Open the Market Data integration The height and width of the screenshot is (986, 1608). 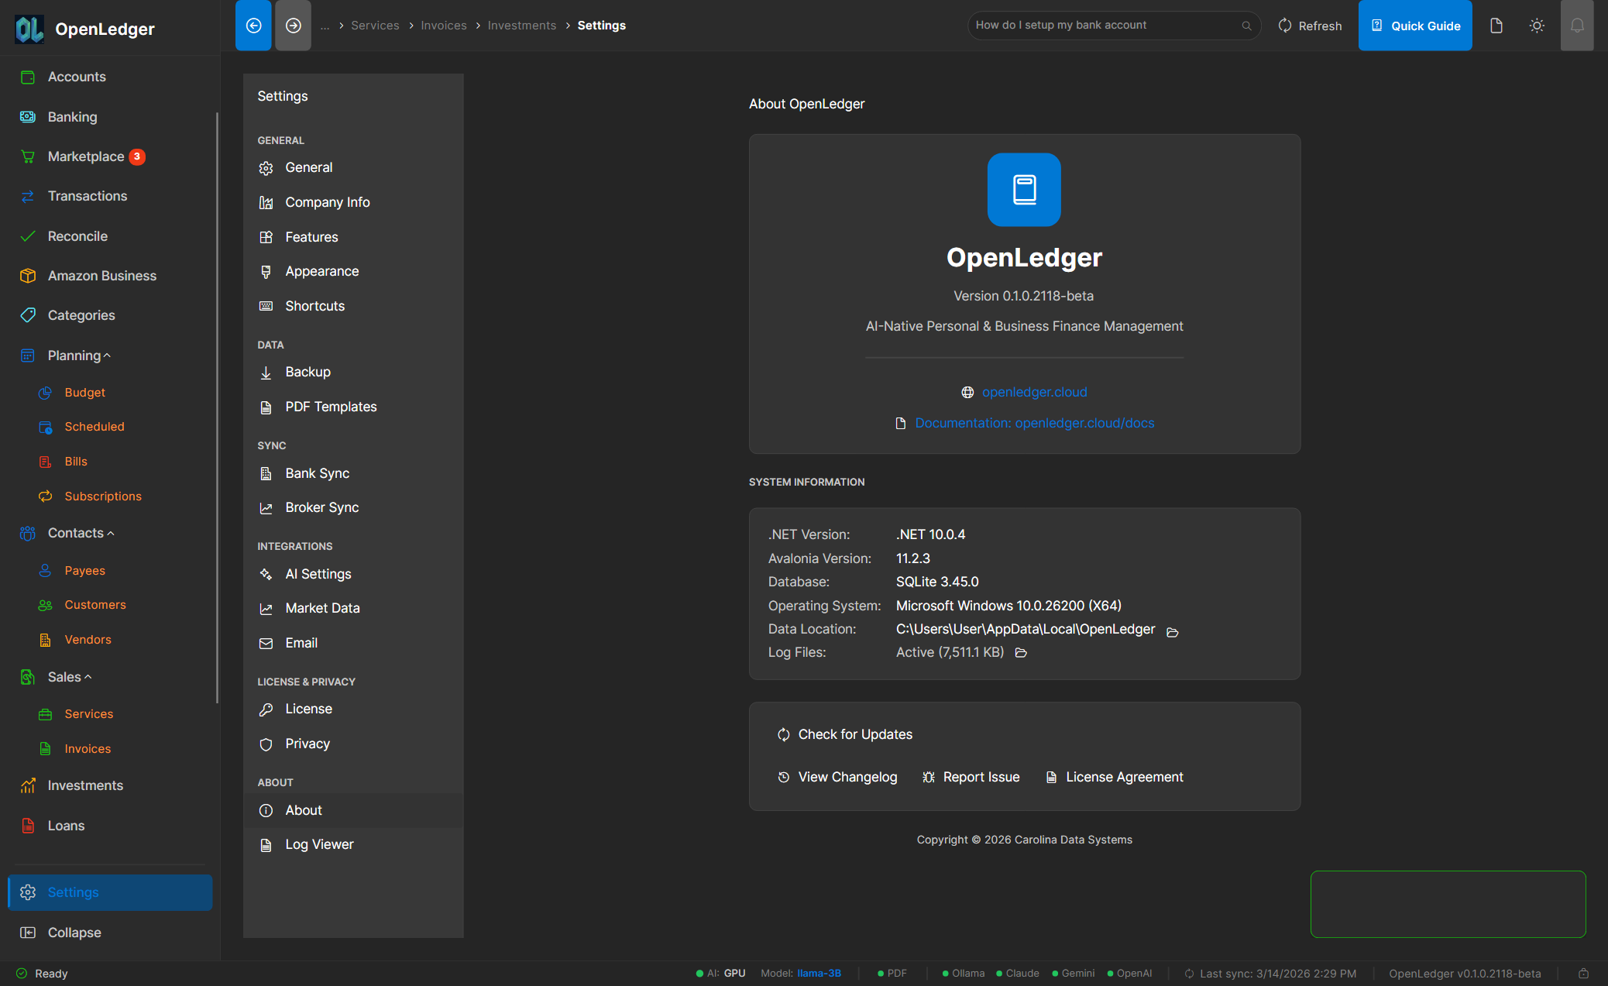pos(322,608)
